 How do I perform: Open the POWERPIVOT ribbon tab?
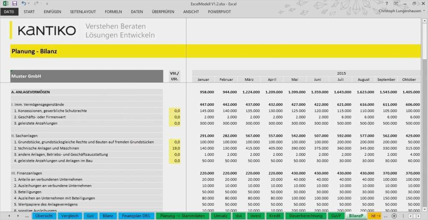pos(219,12)
